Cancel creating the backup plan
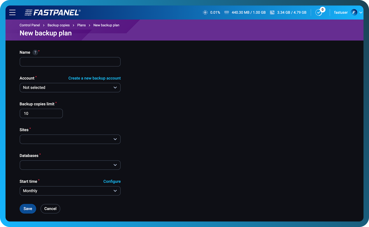 tap(50, 209)
